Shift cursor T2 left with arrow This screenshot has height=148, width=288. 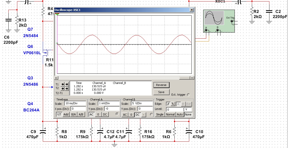tap(63, 88)
